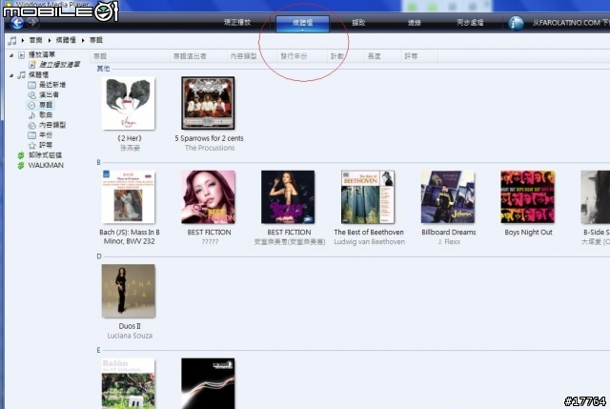Switch to the 現正播放 Now Playing tab
The image size is (610, 409).
point(237,23)
